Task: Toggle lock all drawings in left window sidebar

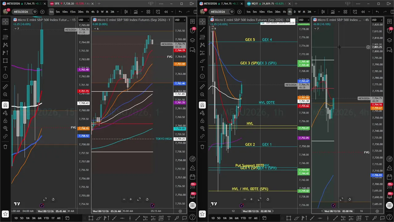Action: (x=5, y=121)
